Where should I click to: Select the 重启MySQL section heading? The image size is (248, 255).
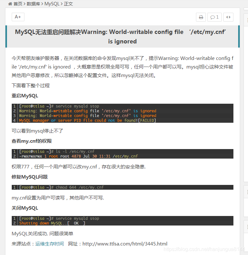(25, 96)
